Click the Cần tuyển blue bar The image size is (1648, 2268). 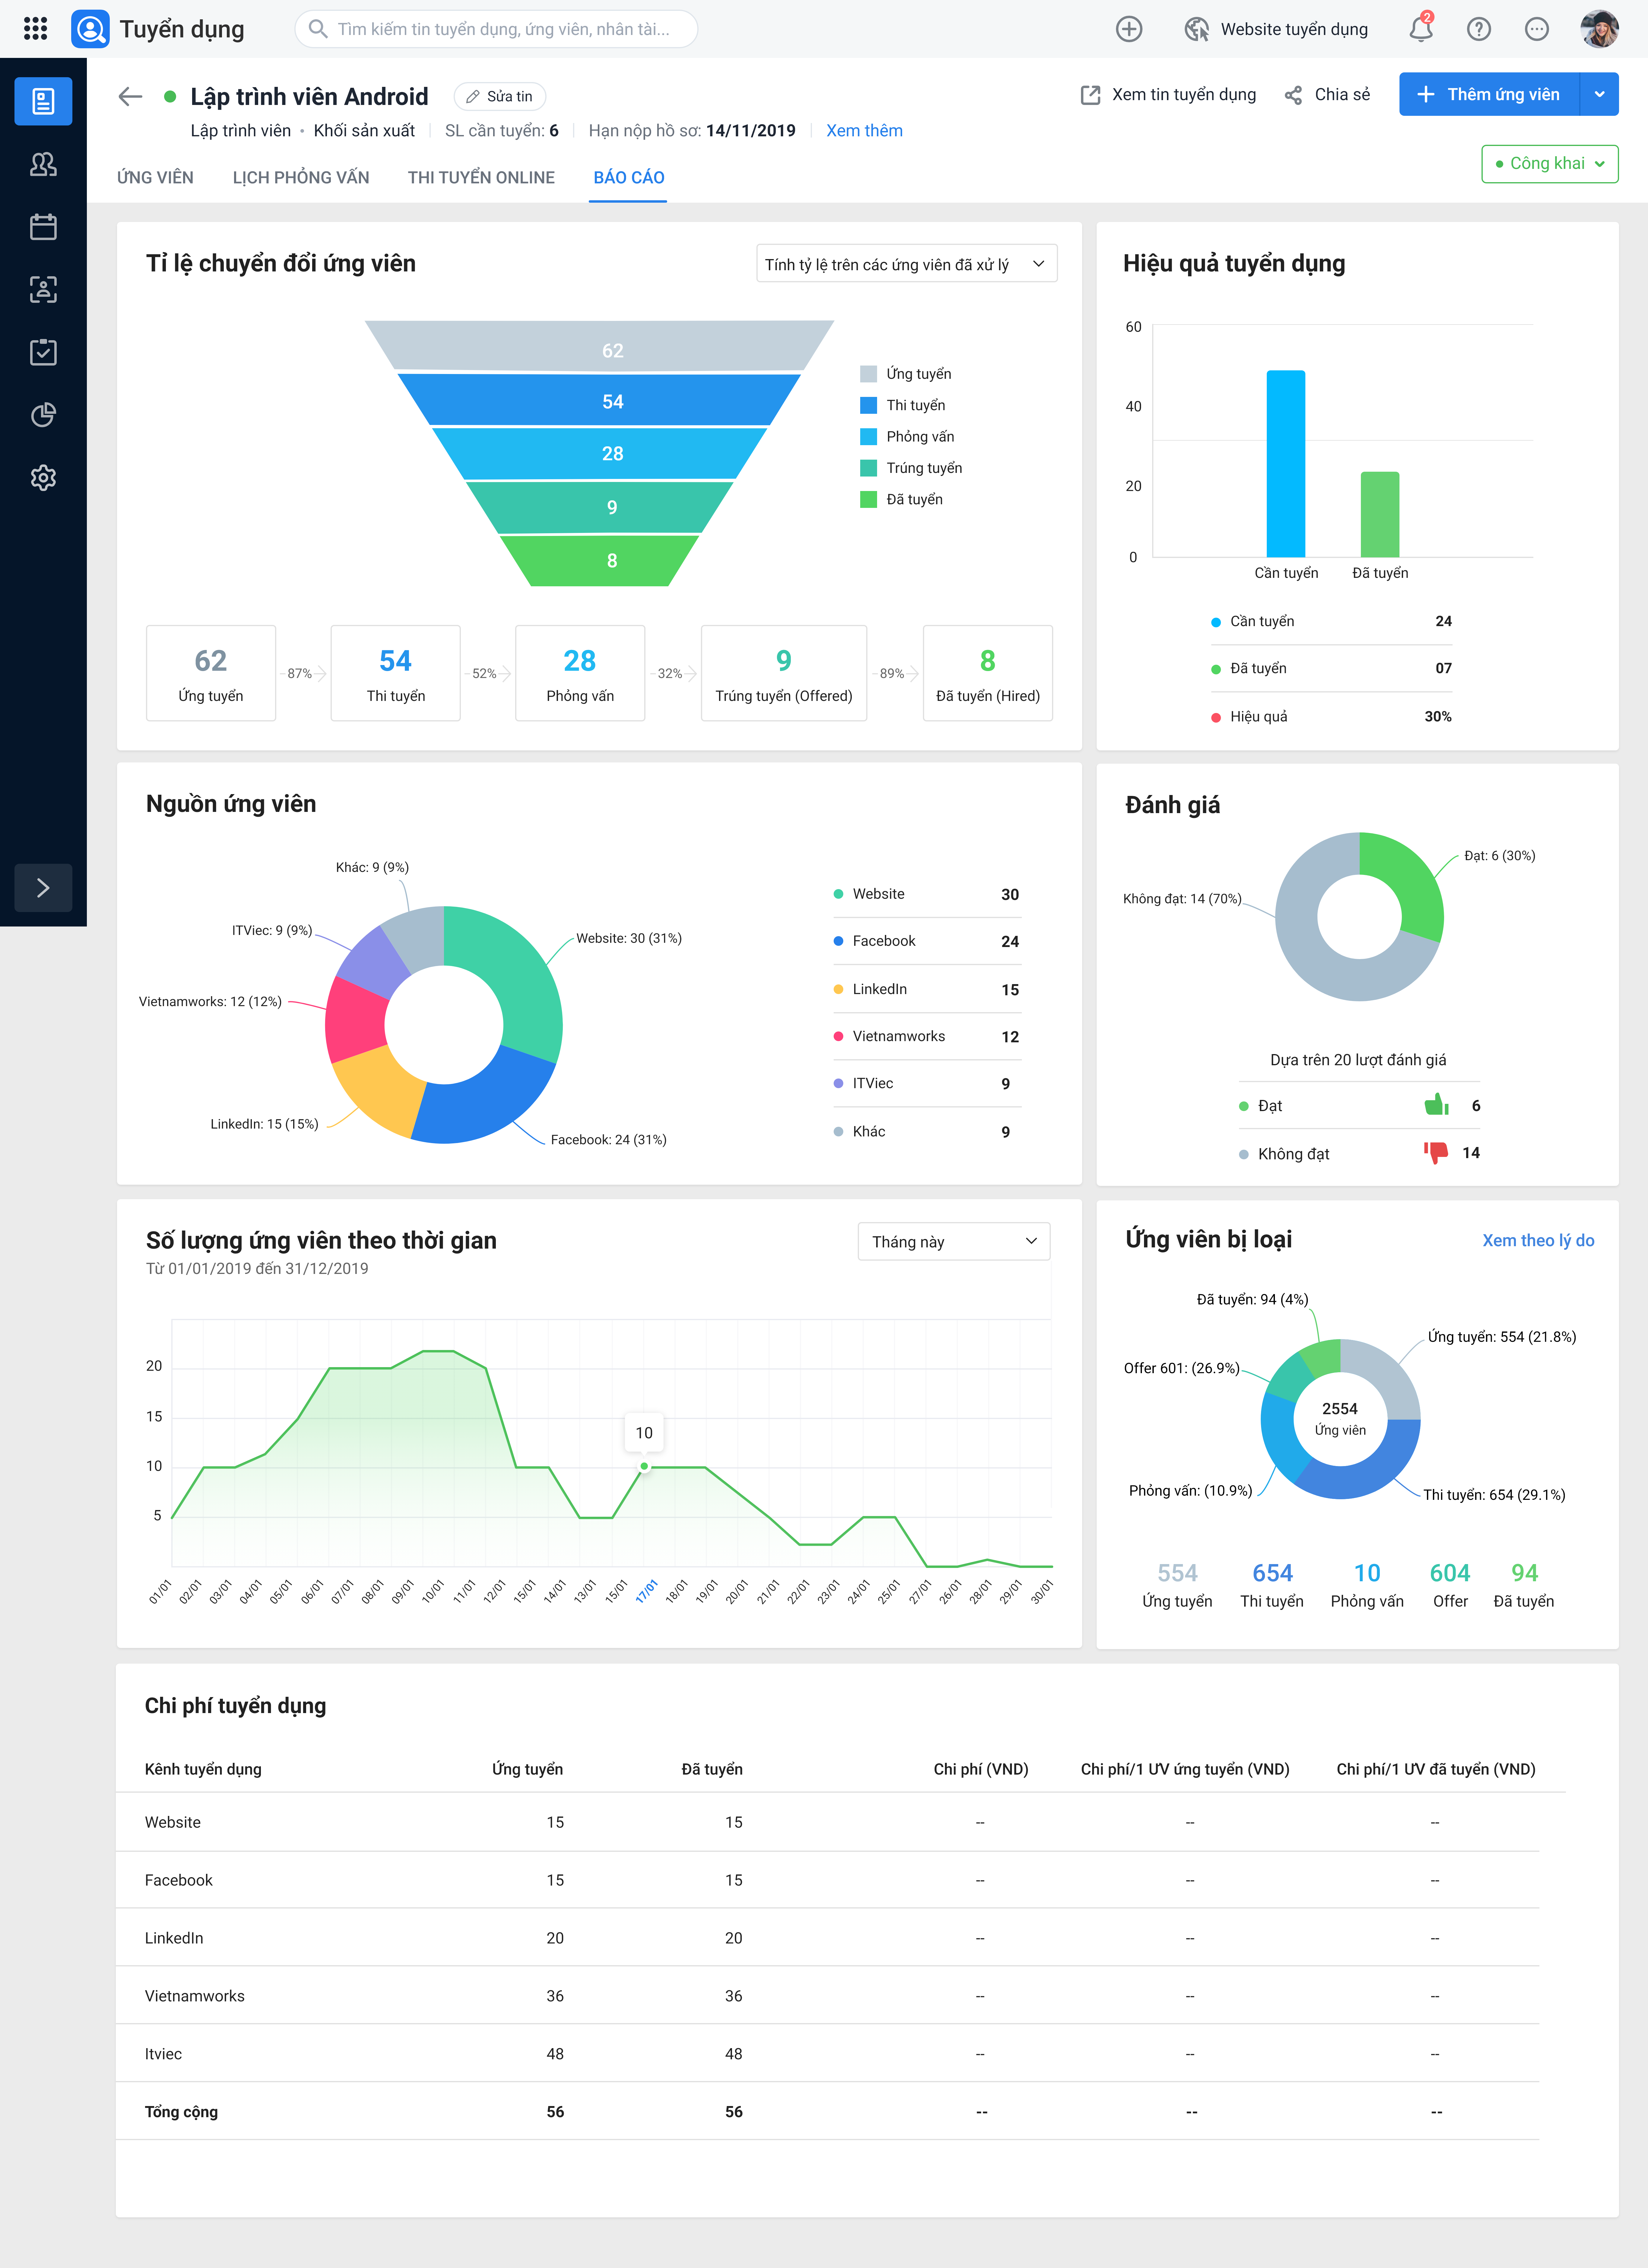tap(1286, 464)
